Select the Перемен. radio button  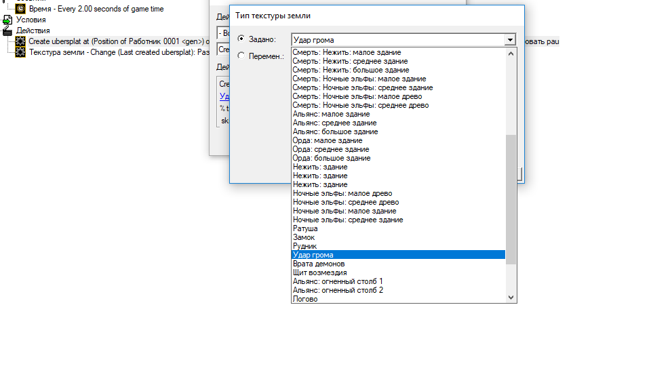[x=241, y=55]
